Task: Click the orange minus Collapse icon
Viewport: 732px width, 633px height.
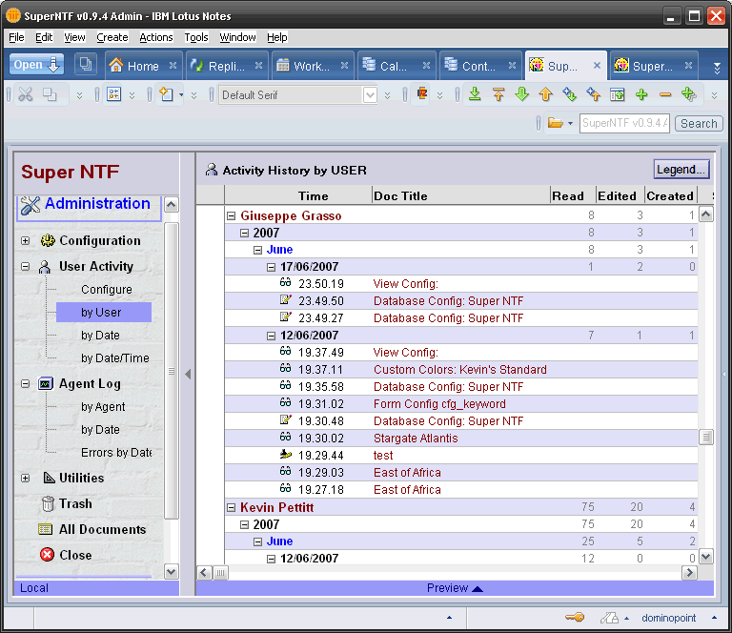Action: pos(665,94)
